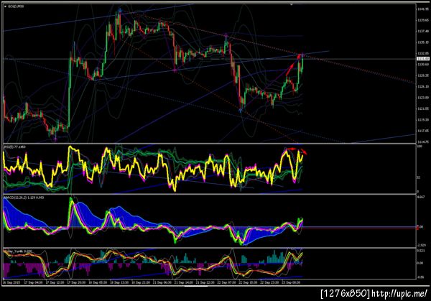Click the 1119.30 price scale label
The height and width of the screenshot is (301, 431).
coord(423,120)
